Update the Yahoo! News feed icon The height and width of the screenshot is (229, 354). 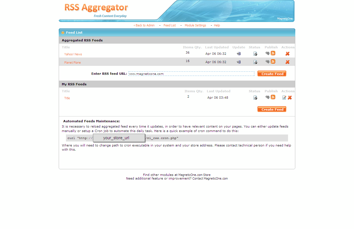[239, 54]
